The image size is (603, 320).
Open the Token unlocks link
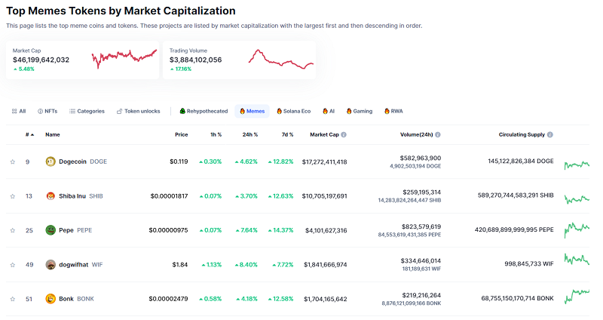(x=138, y=111)
